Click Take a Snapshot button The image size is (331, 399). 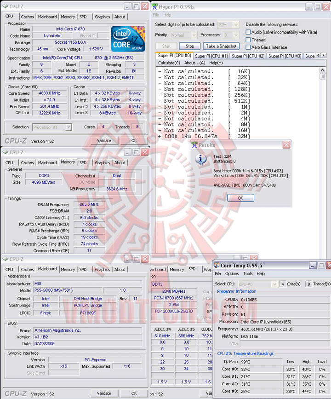[221, 46]
